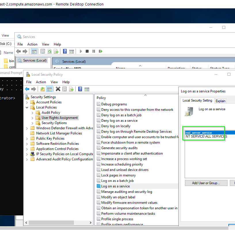Open File menu in Local Security Policy
The height and width of the screenshot is (230, 235).
[x=29, y=82]
